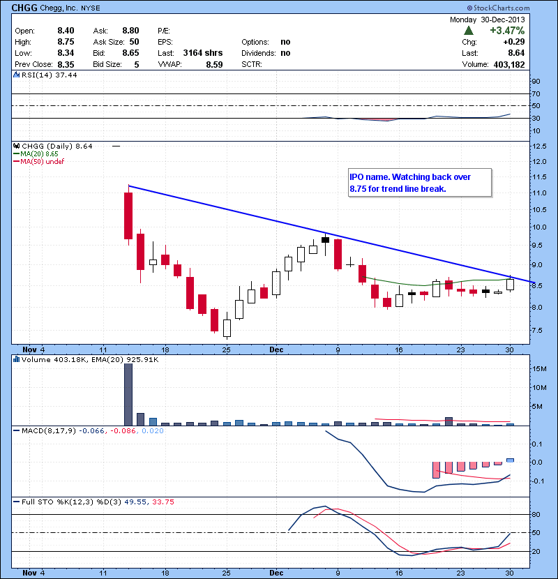Viewport: 558px width, 579px height.
Task: Click the last candlestick on Dec 30
Action: coord(510,284)
